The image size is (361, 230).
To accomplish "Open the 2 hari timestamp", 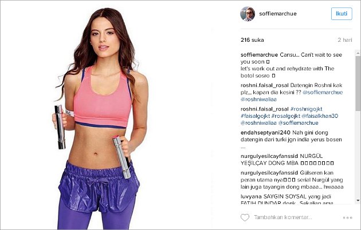I will click(x=344, y=40).
